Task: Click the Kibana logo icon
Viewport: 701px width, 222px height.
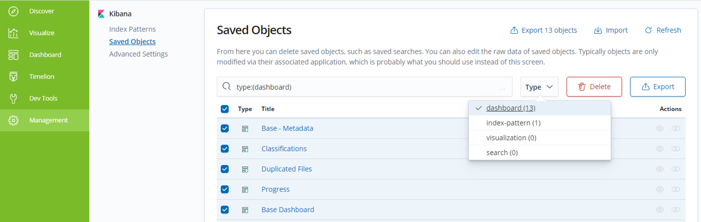Action: 101,14
